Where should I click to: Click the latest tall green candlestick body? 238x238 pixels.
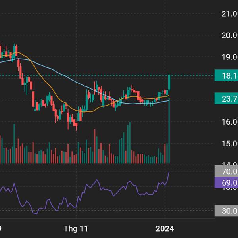coord(169,82)
